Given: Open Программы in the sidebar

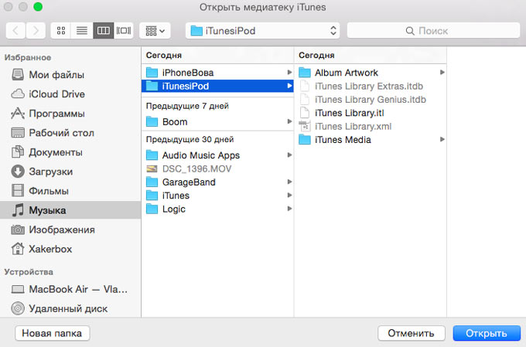Looking at the screenshot, I should (70, 114).
